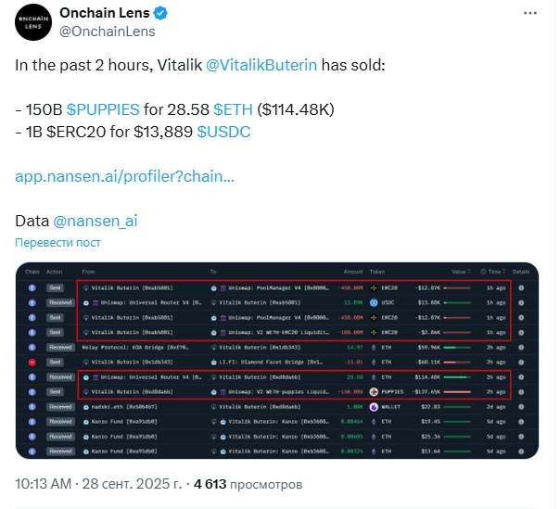Click the $USDC cashtag link
Viewport: 560px width, 509px height.
(223, 132)
